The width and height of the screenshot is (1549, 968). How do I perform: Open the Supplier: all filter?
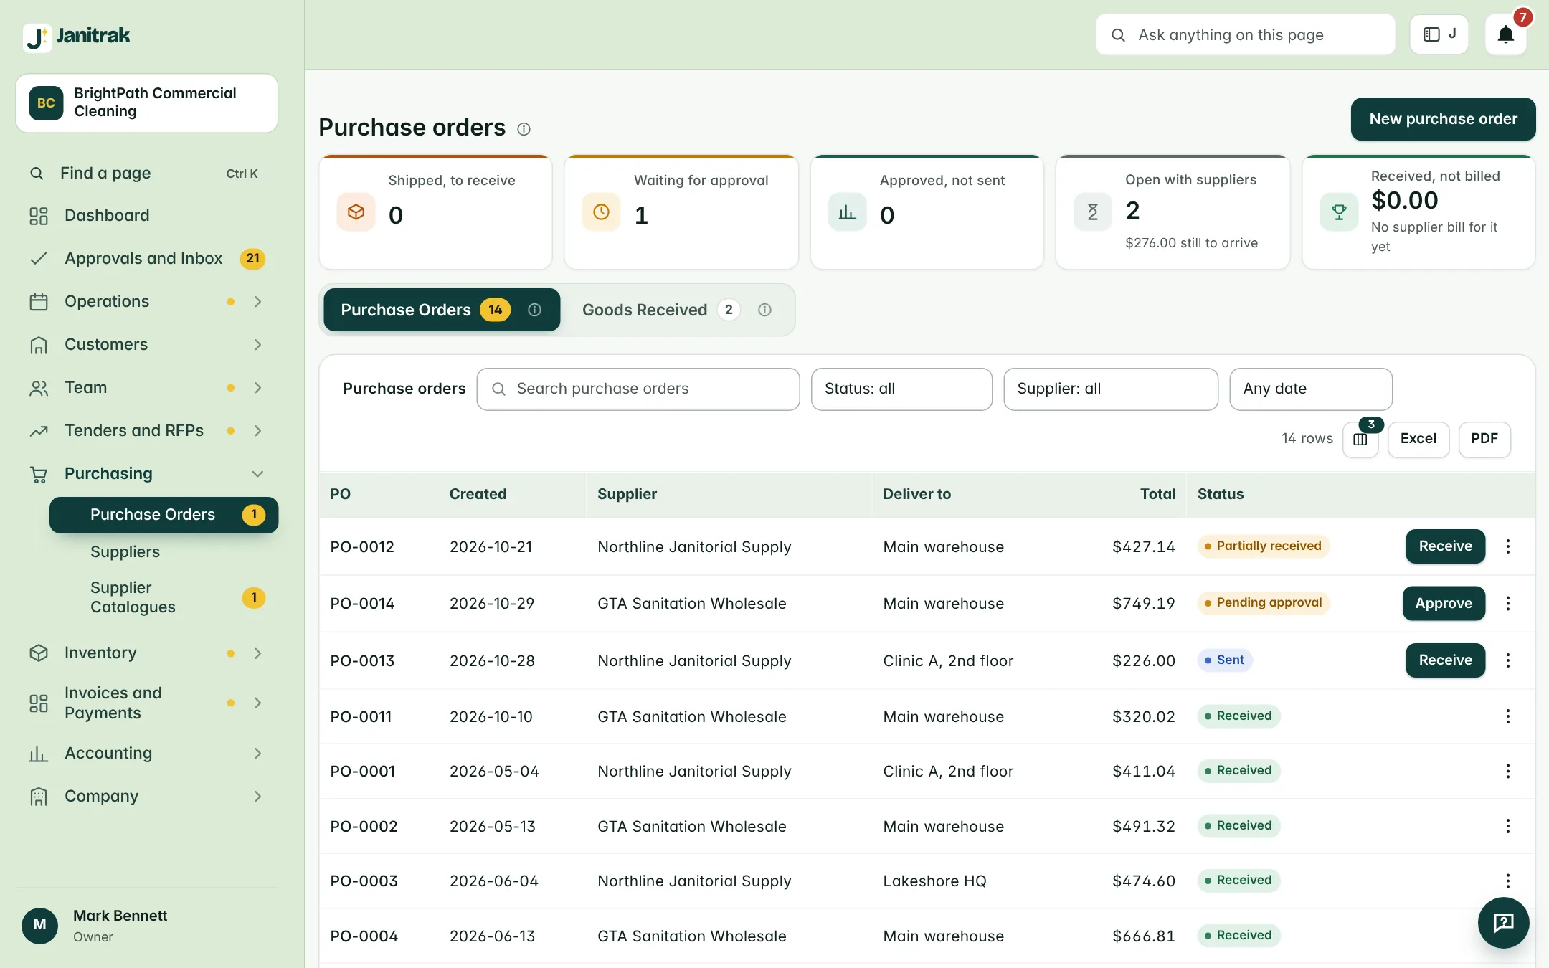click(x=1110, y=389)
